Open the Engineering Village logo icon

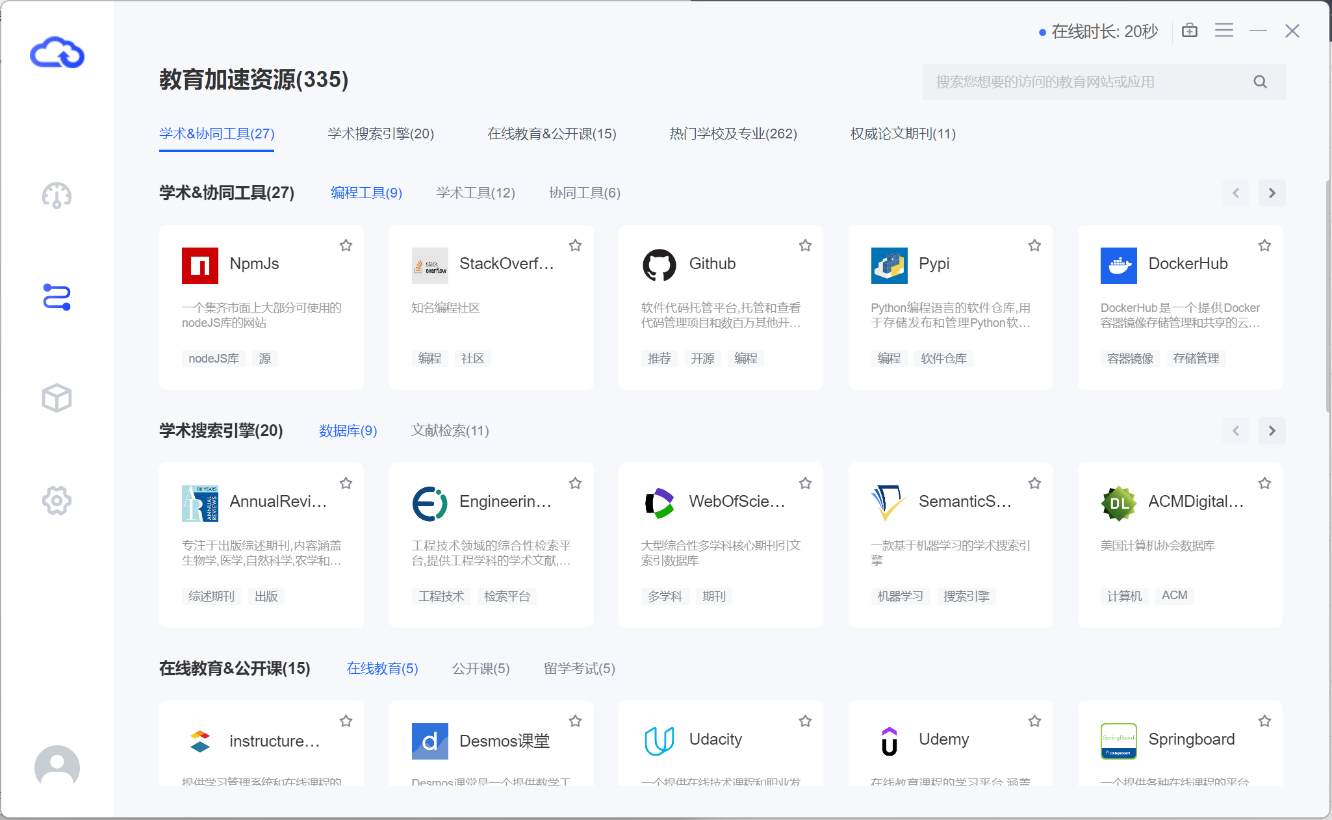point(429,504)
